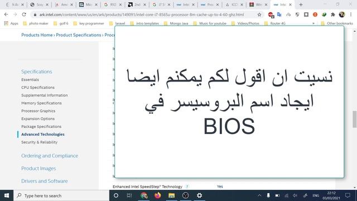
Task: Open Settings gear in the taskbar
Action: (x=200, y=195)
